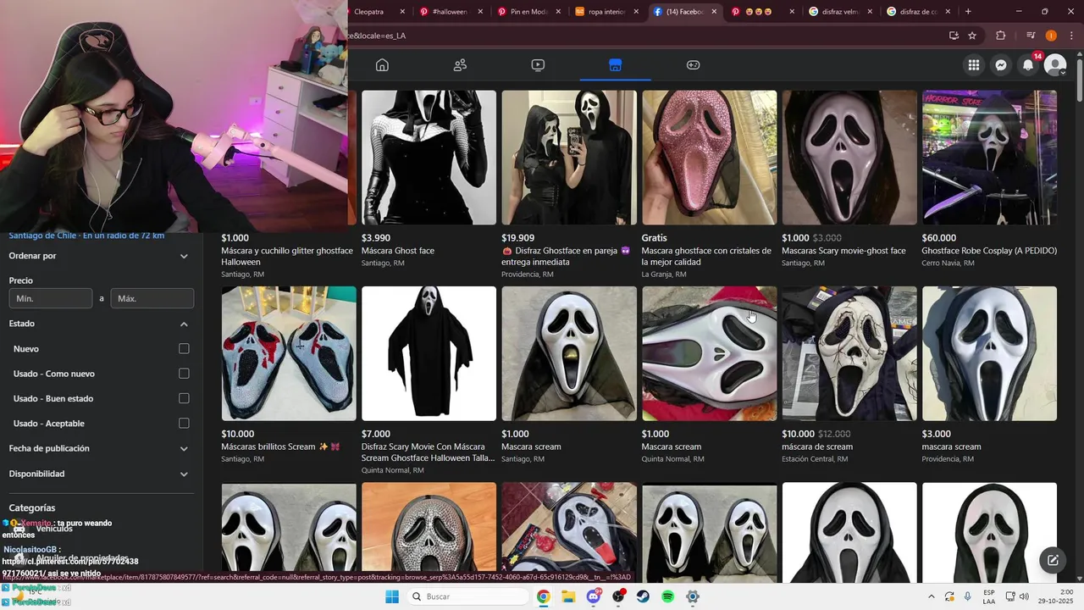
Task: Open the settings gear app in taskbar
Action: [x=693, y=596]
